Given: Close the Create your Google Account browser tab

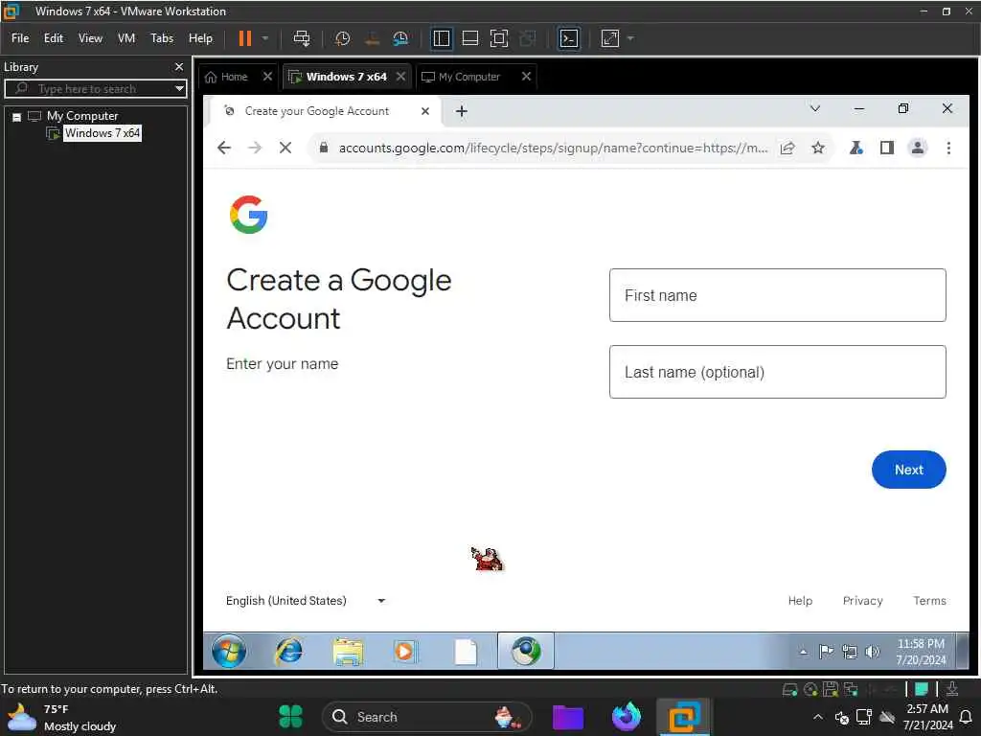Looking at the screenshot, I should (425, 111).
